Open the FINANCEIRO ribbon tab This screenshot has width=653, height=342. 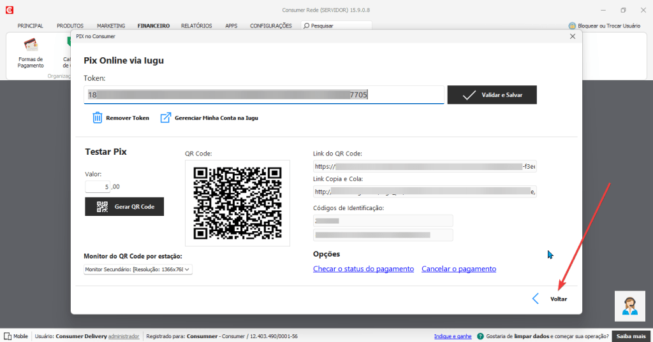[x=153, y=26]
